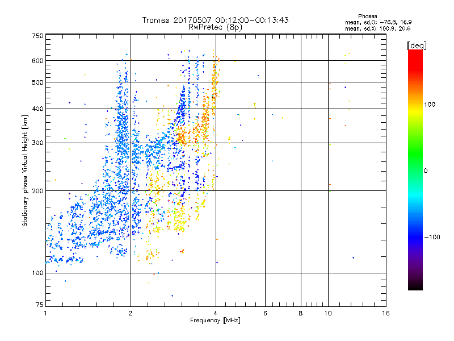The image size is (454, 341).
Task: Click the "RwPretec (8p)" subtitle
Action: tap(215, 27)
